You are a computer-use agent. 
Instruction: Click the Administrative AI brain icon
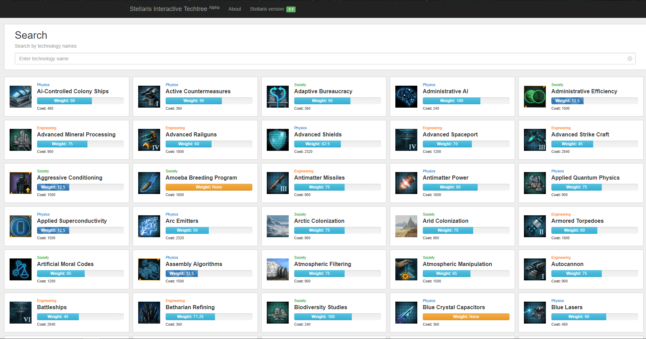[x=406, y=97]
